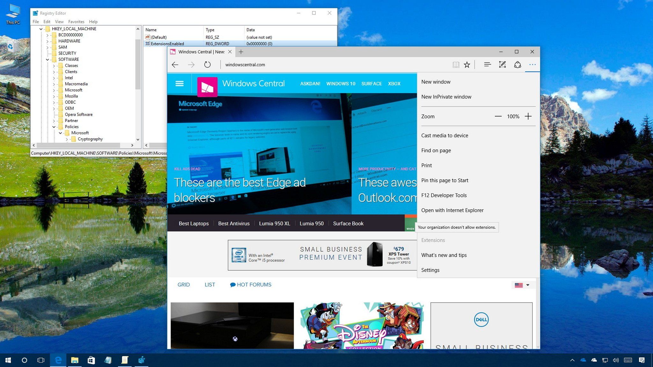Increase zoom with the plus control
This screenshot has width=653, height=367.
(x=528, y=116)
